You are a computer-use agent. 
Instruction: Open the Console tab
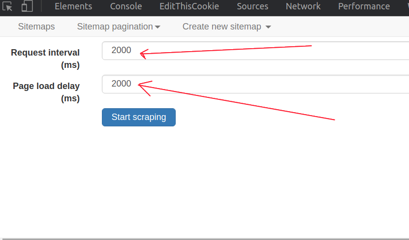(126, 6)
